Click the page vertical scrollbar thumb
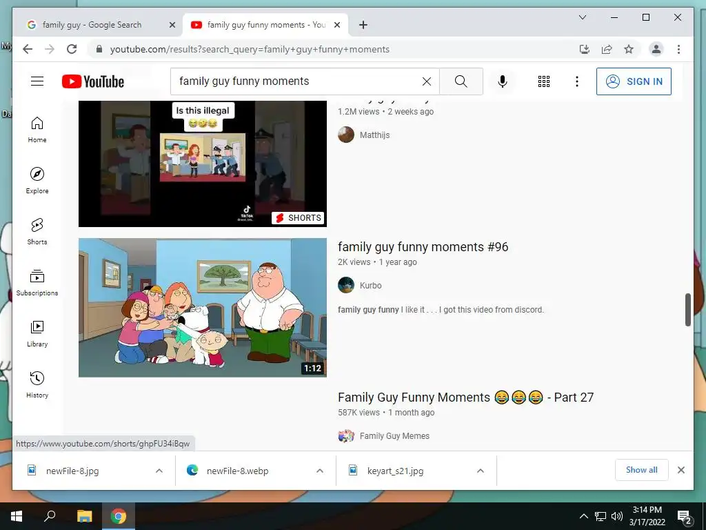 click(x=687, y=310)
